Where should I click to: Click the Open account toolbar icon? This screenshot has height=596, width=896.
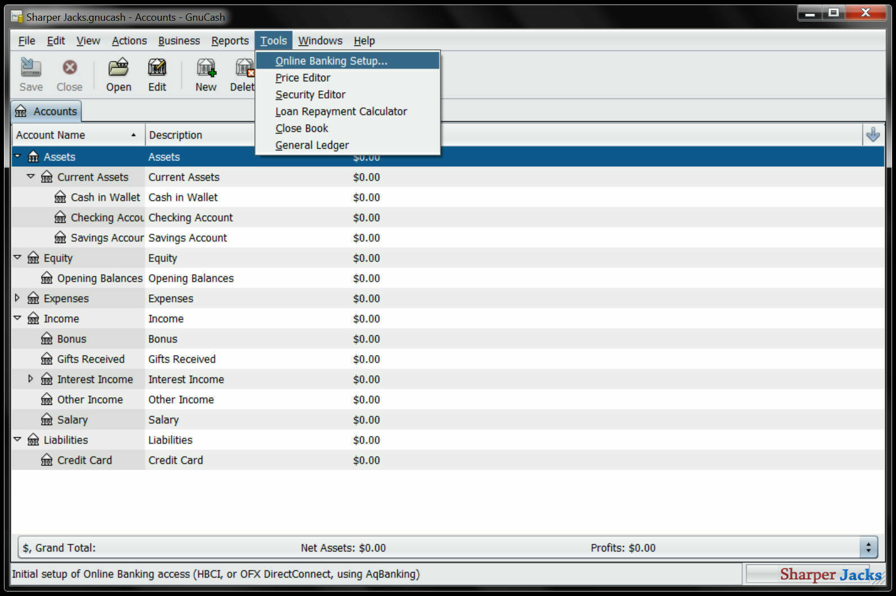pos(119,68)
